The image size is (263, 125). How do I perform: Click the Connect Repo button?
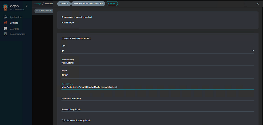coord(44,11)
